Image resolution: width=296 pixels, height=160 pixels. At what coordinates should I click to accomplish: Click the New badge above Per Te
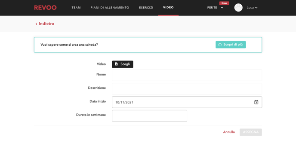tap(224, 3)
